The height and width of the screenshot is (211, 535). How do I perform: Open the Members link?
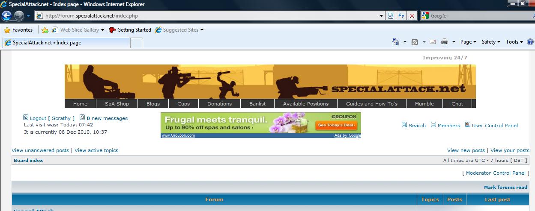pos(449,126)
